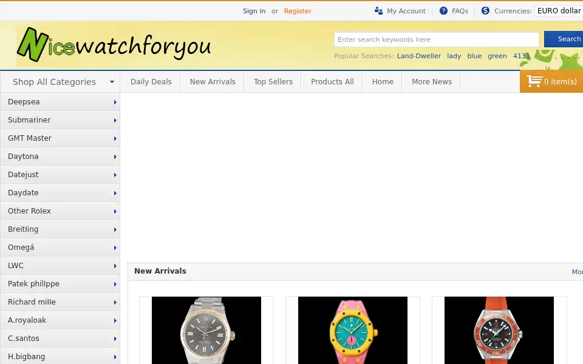Select the 4131 popular search
Viewport: 583px width, 364px height.
point(521,56)
